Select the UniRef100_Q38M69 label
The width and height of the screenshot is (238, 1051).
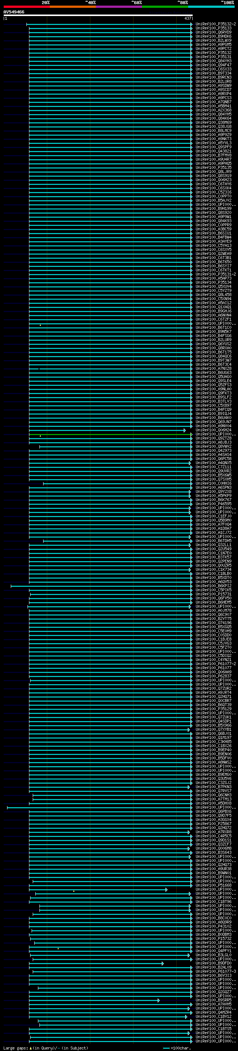tap(213, 122)
